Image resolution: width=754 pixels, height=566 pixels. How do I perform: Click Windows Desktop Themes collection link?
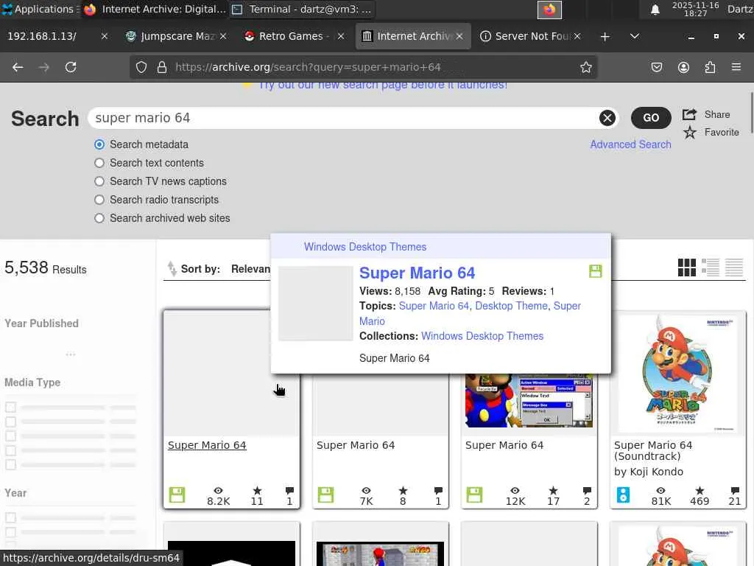pyautogui.click(x=482, y=336)
